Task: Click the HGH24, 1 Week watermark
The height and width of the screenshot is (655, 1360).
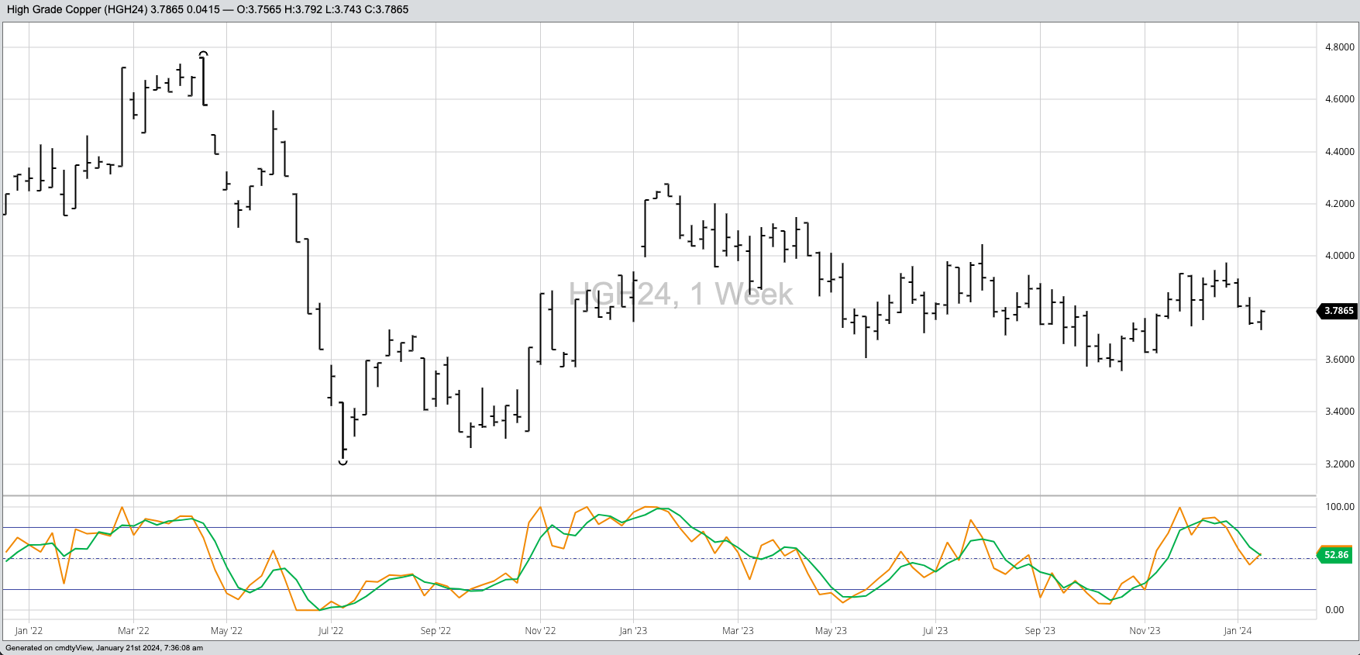Action: pos(680,295)
